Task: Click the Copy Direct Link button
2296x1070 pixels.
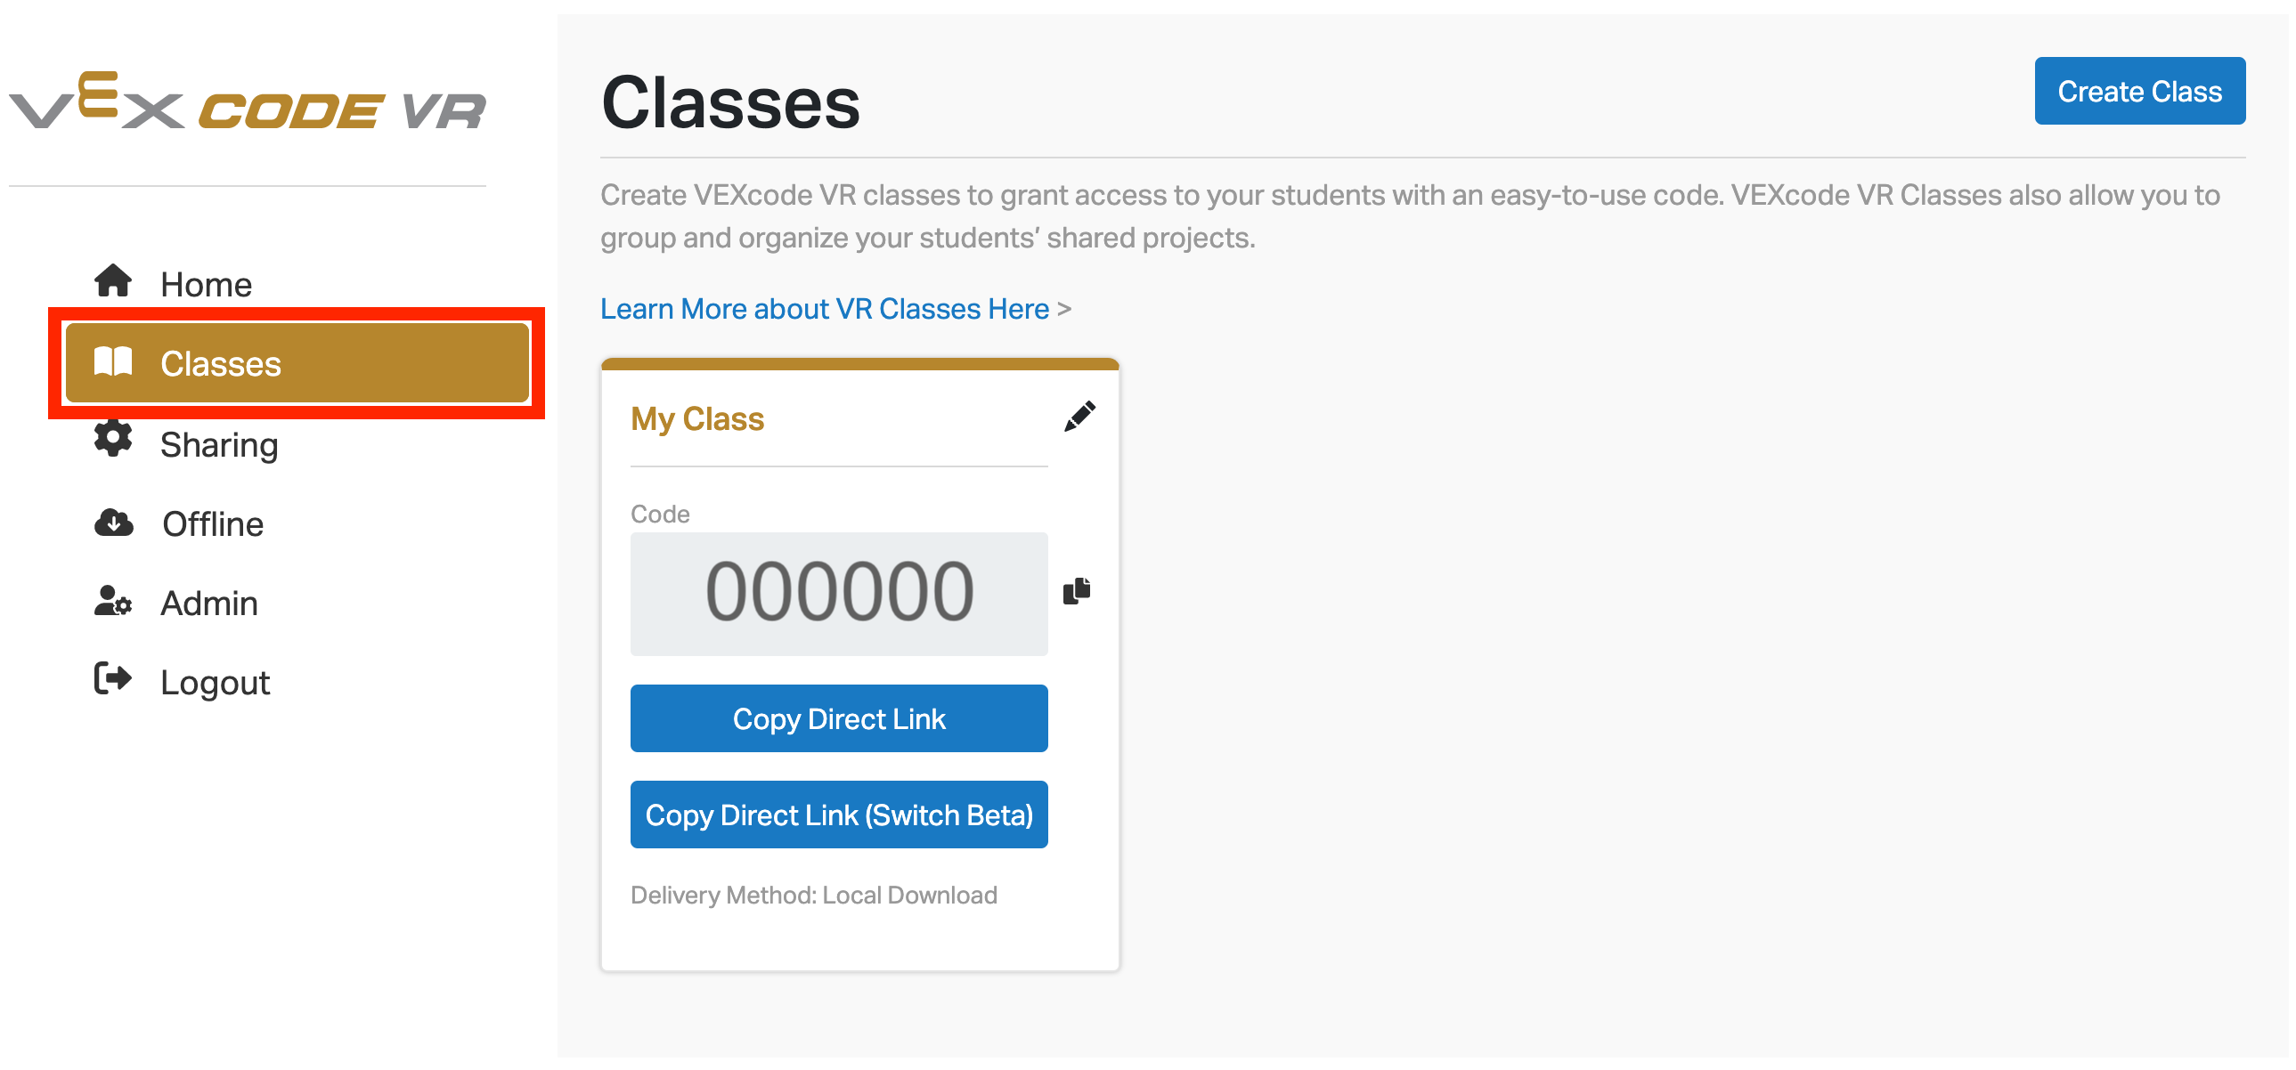Action: pos(839,718)
